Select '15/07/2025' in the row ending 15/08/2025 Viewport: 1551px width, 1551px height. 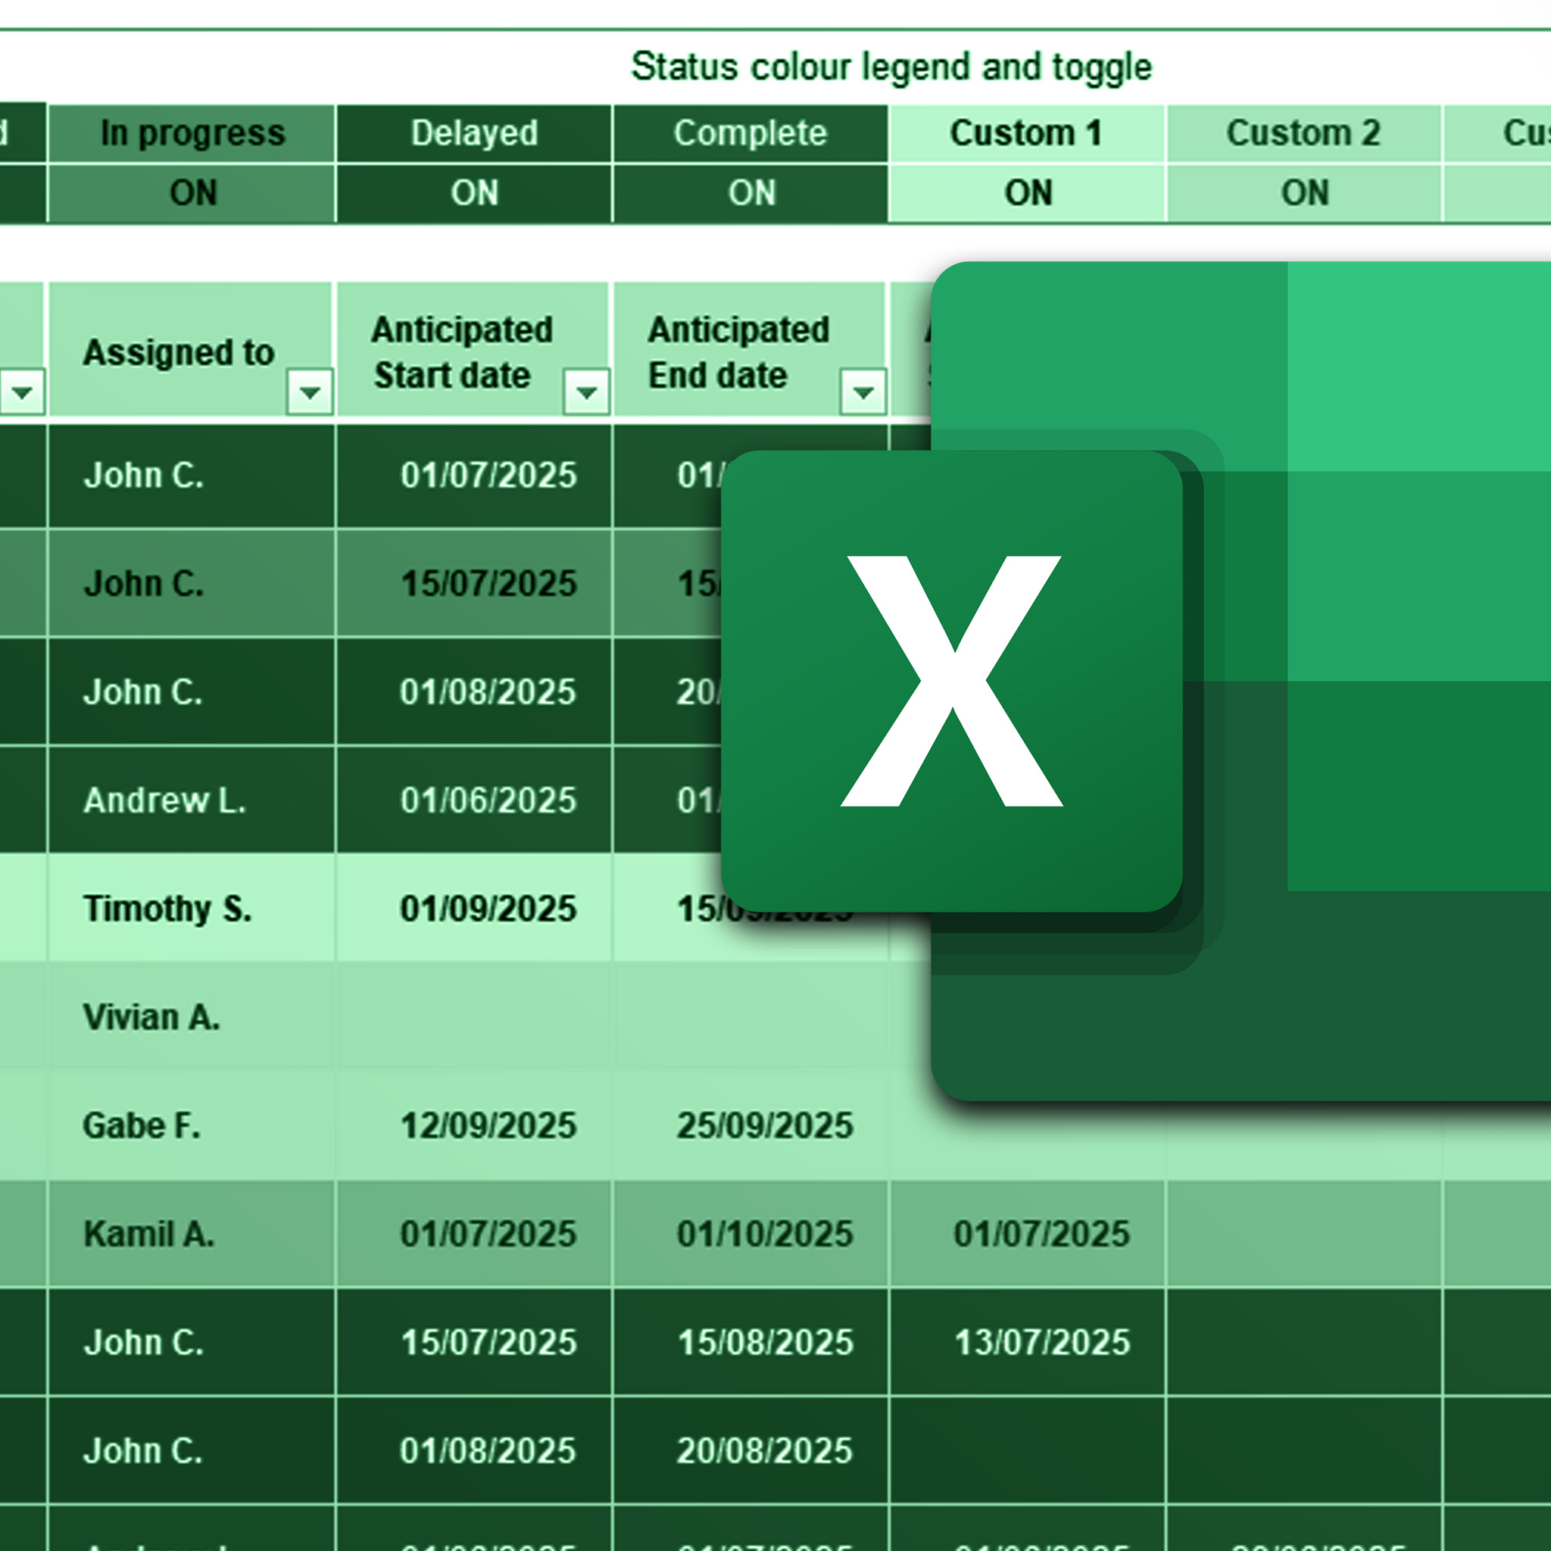474,1342
